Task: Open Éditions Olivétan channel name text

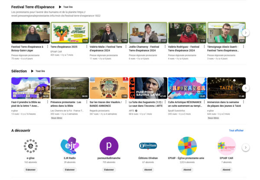Action: pyautogui.click(x=148, y=158)
